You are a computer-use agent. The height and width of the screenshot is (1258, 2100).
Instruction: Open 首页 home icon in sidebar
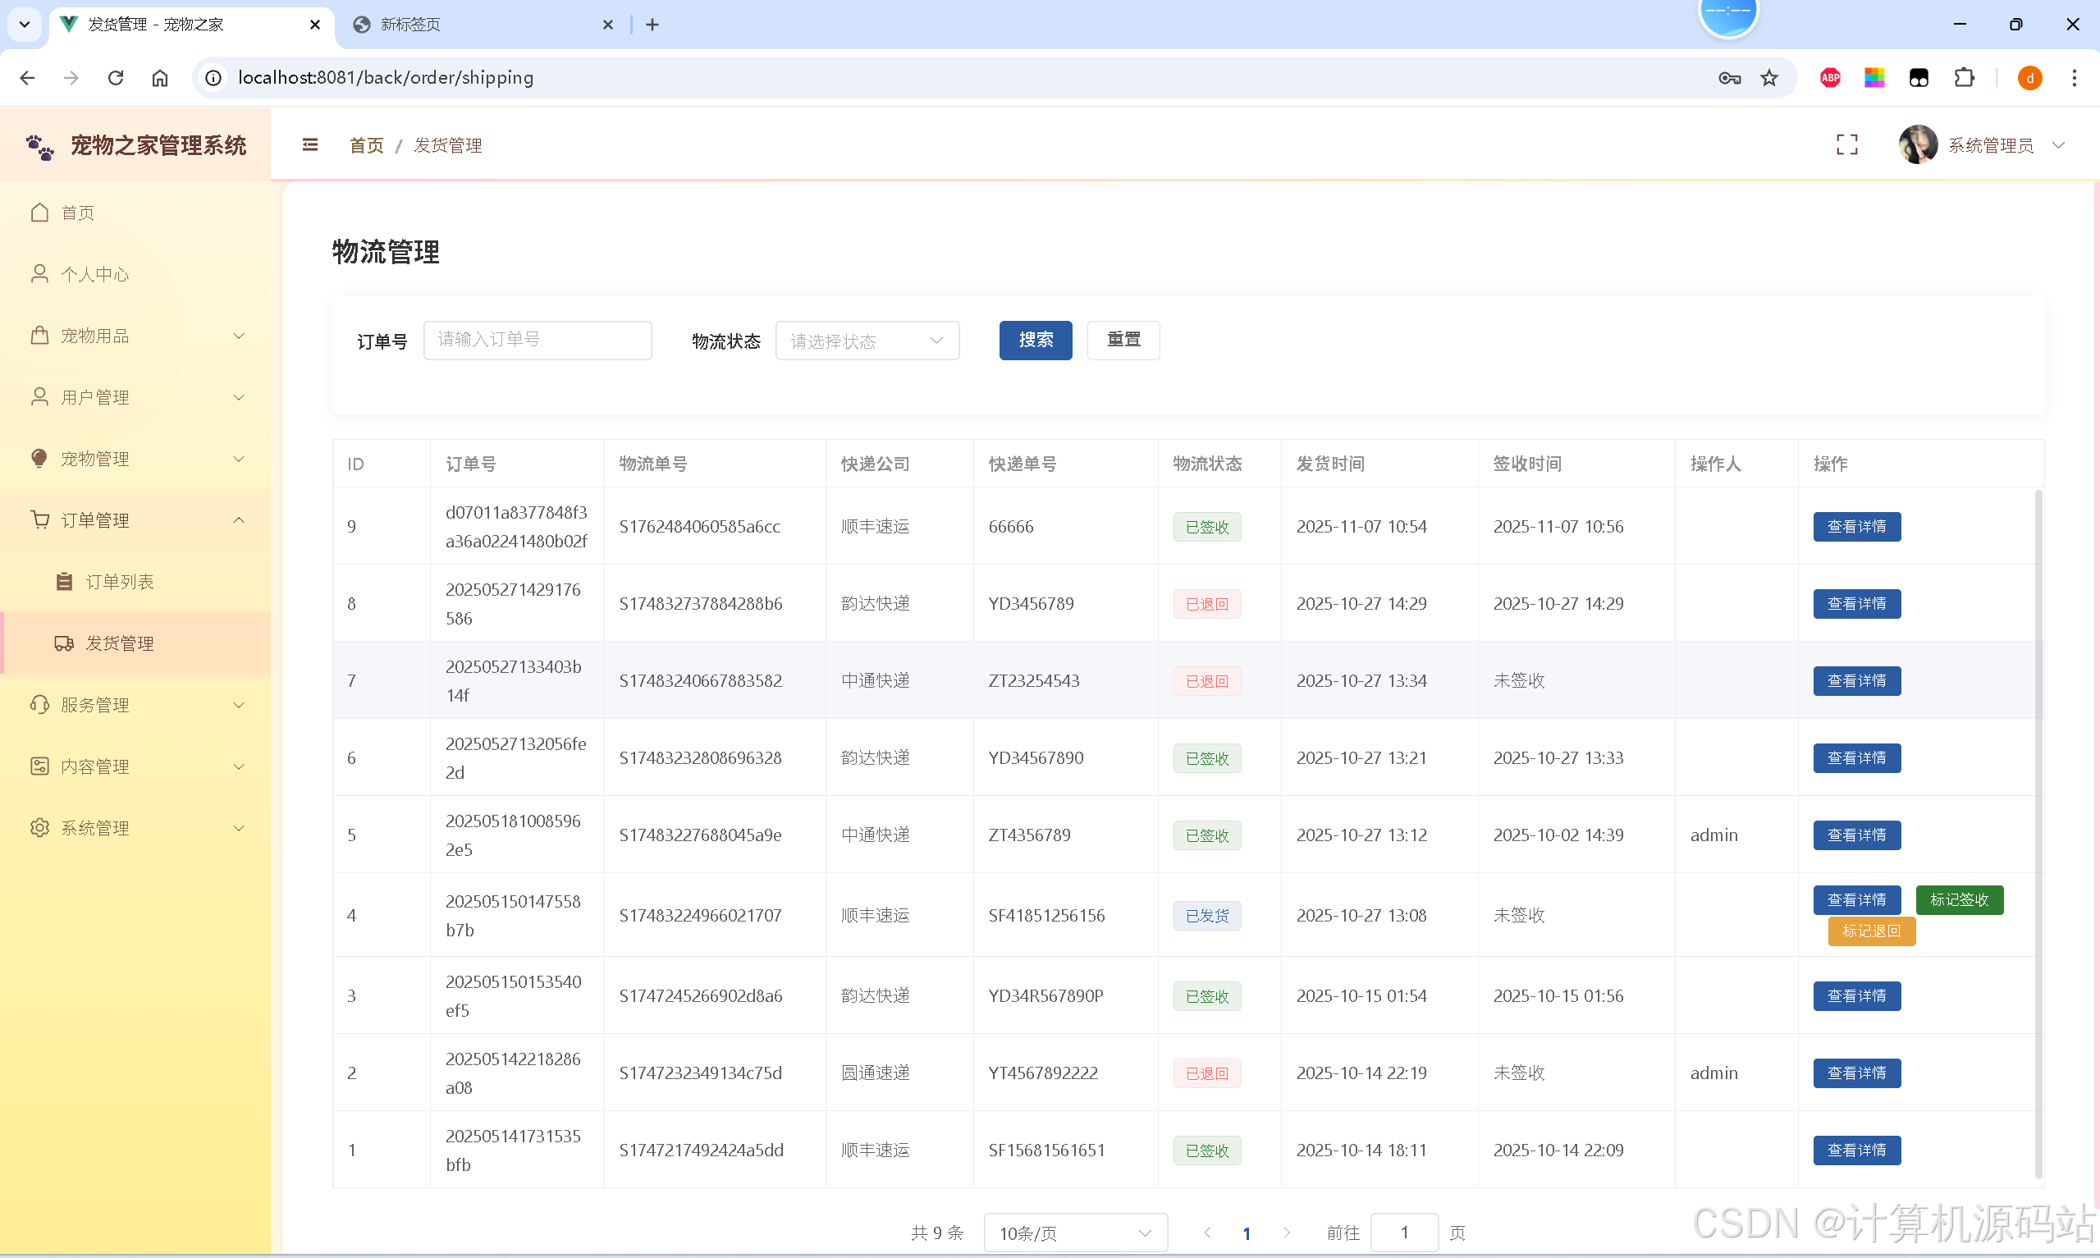point(40,212)
